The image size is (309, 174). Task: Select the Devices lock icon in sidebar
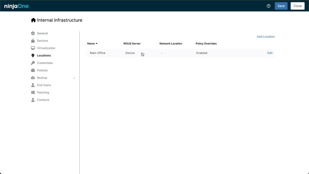33,40
